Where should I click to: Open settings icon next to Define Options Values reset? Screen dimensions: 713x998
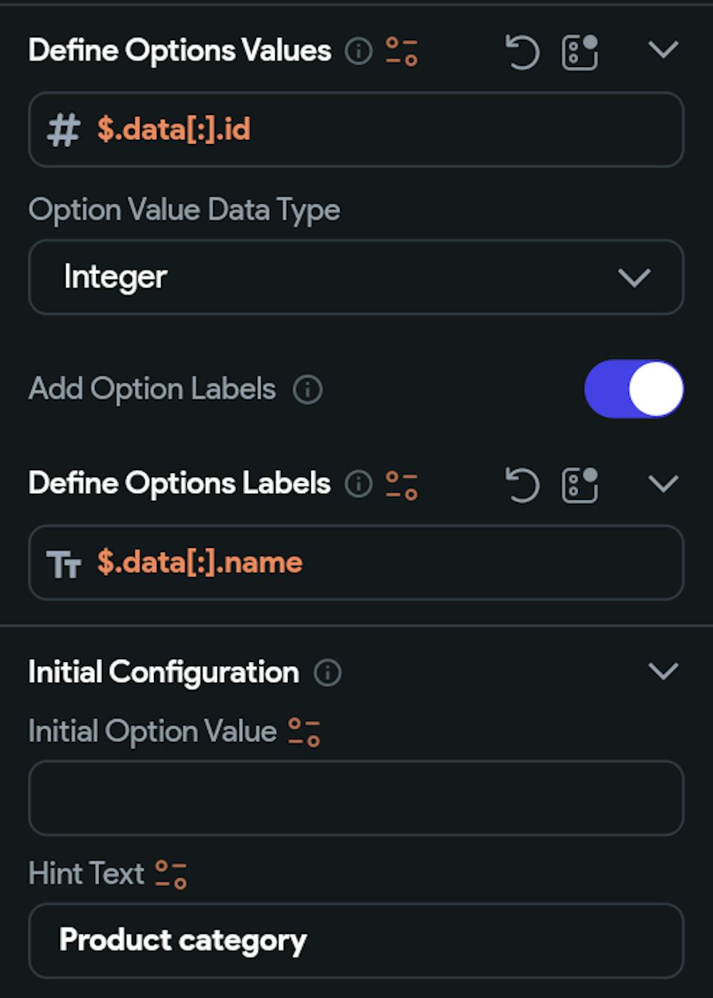(x=579, y=51)
